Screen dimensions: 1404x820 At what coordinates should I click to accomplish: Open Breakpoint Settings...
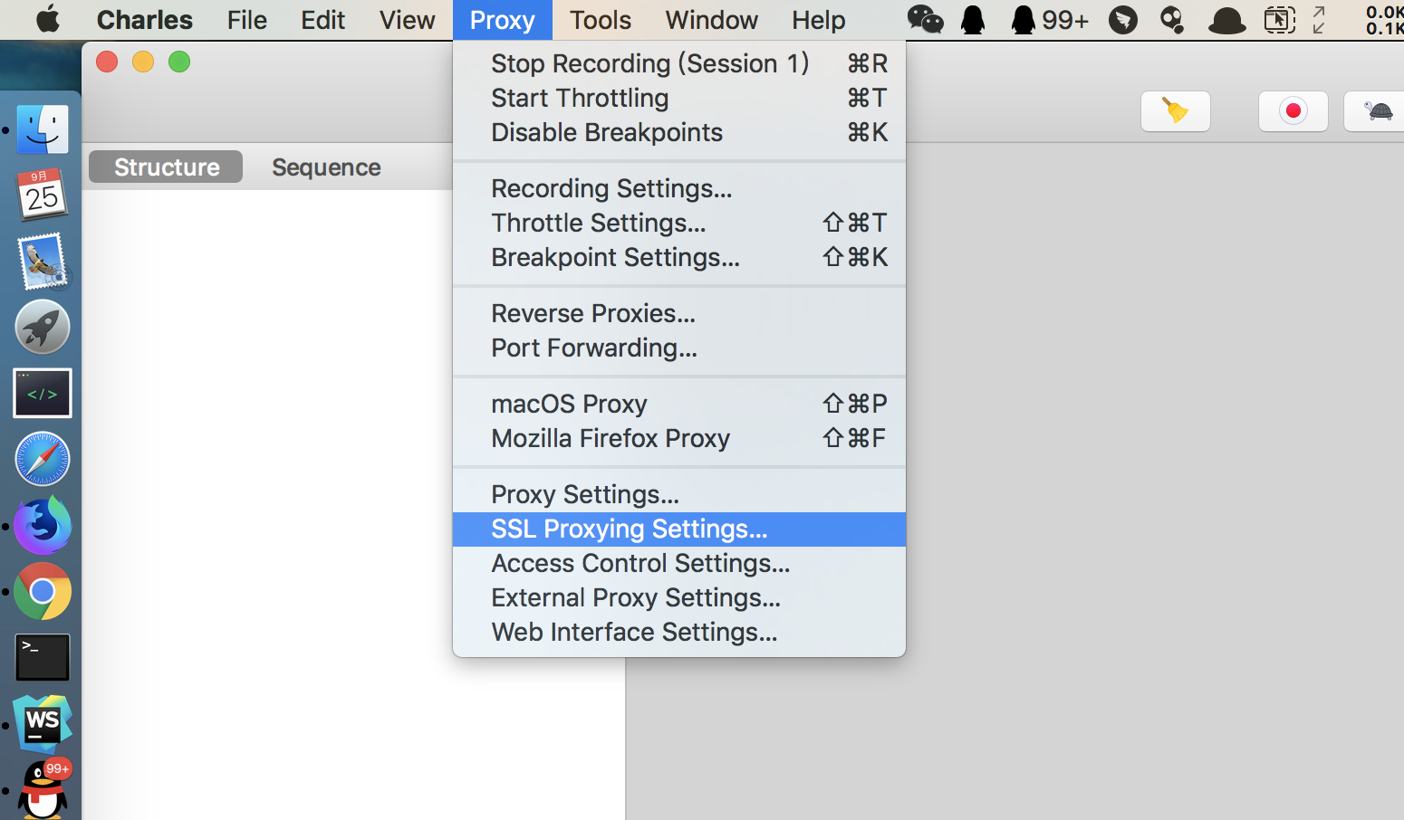679,257
